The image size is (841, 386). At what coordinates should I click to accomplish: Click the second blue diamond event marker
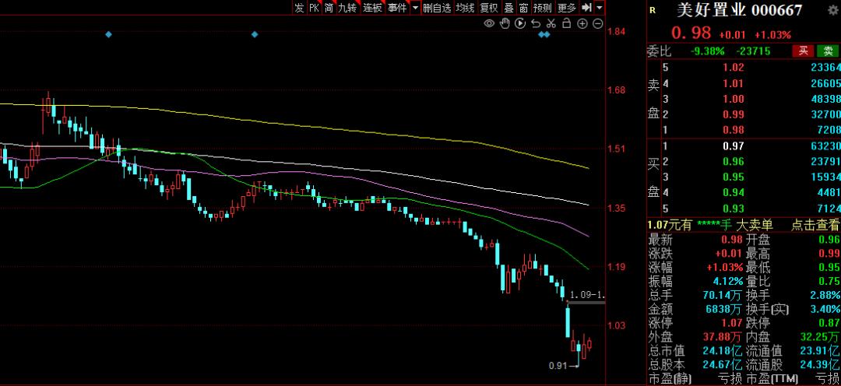(255, 34)
